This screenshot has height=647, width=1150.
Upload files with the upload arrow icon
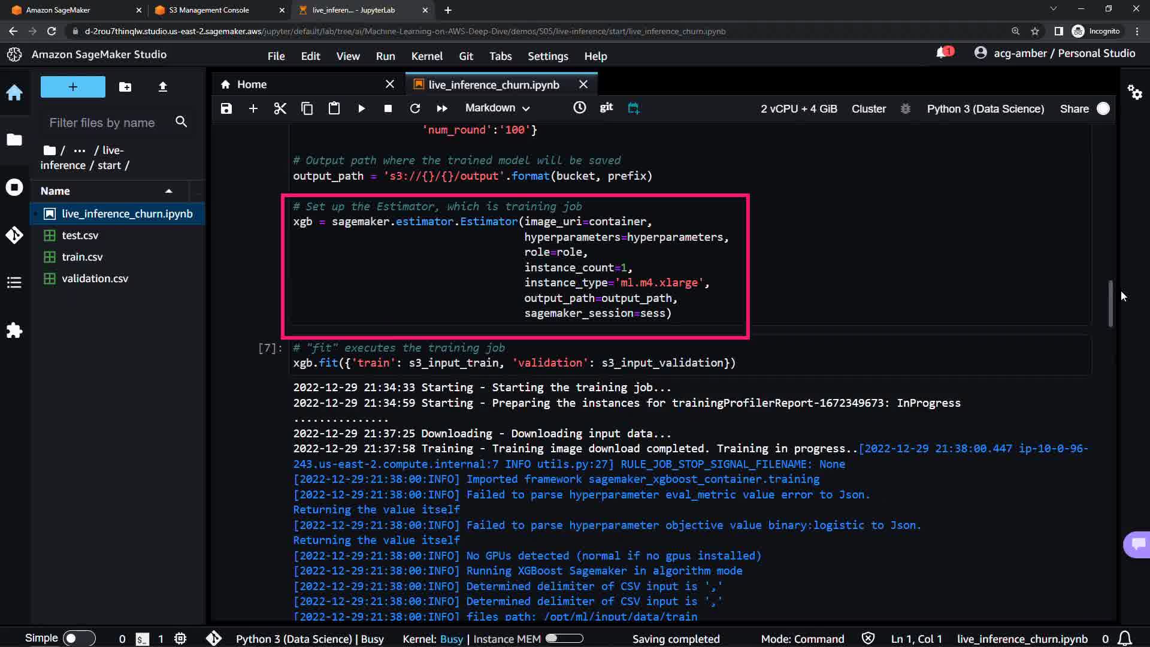[x=162, y=87]
